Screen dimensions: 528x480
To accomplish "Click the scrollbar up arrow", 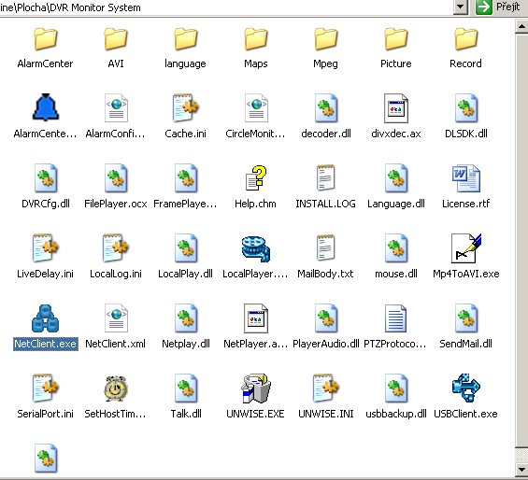I will (521, 26).
